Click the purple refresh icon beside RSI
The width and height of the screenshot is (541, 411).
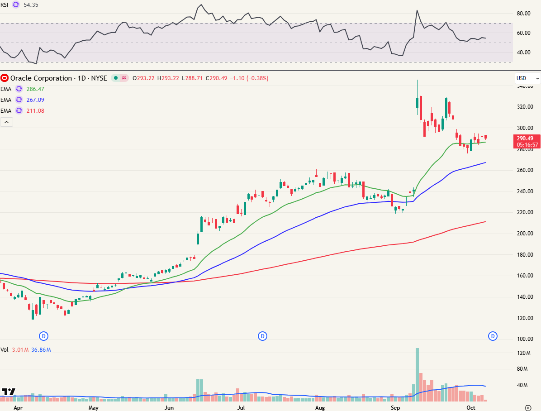coord(16,5)
